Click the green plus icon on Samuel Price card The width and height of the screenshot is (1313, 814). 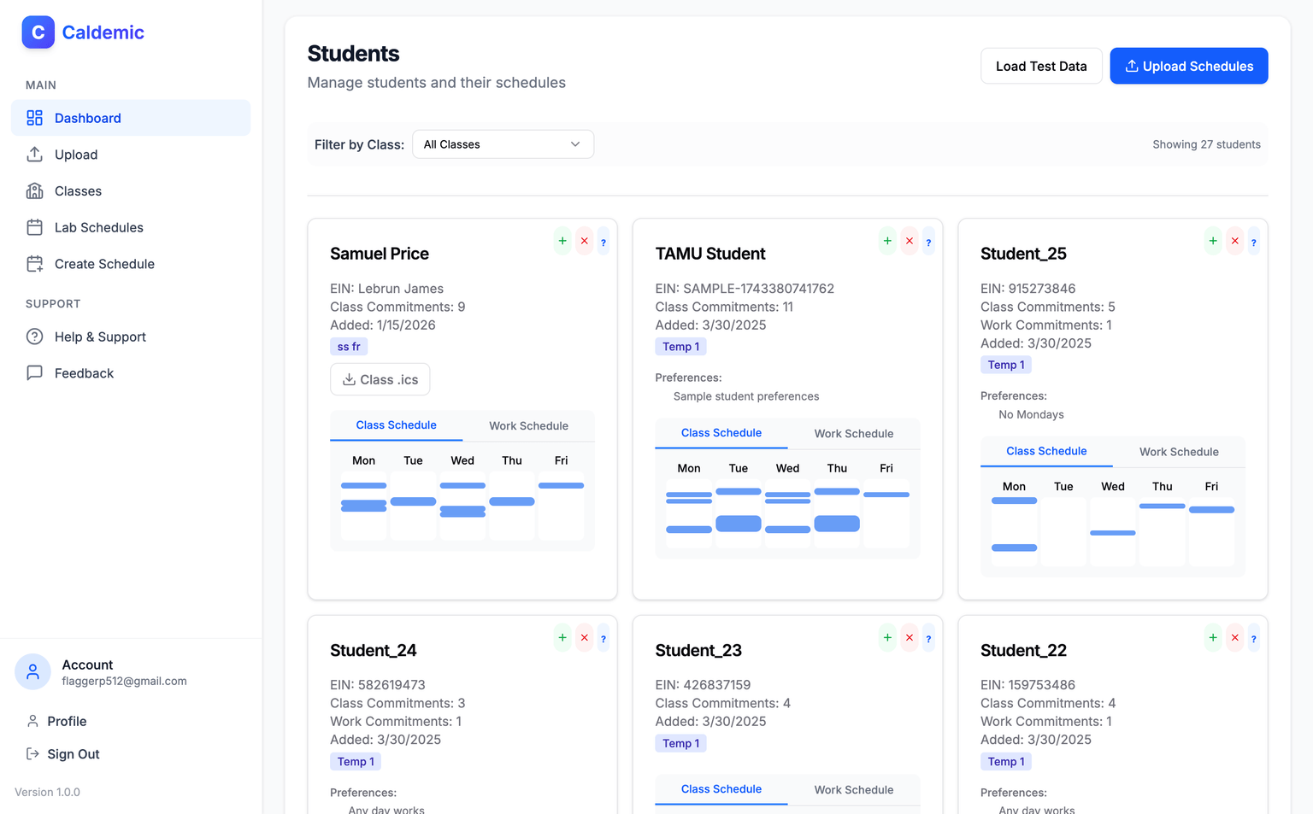562,241
